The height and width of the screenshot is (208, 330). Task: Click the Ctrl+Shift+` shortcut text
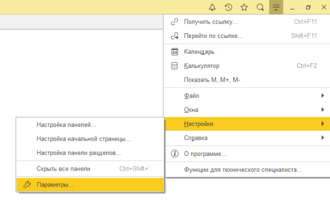pyautogui.click(x=135, y=169)
